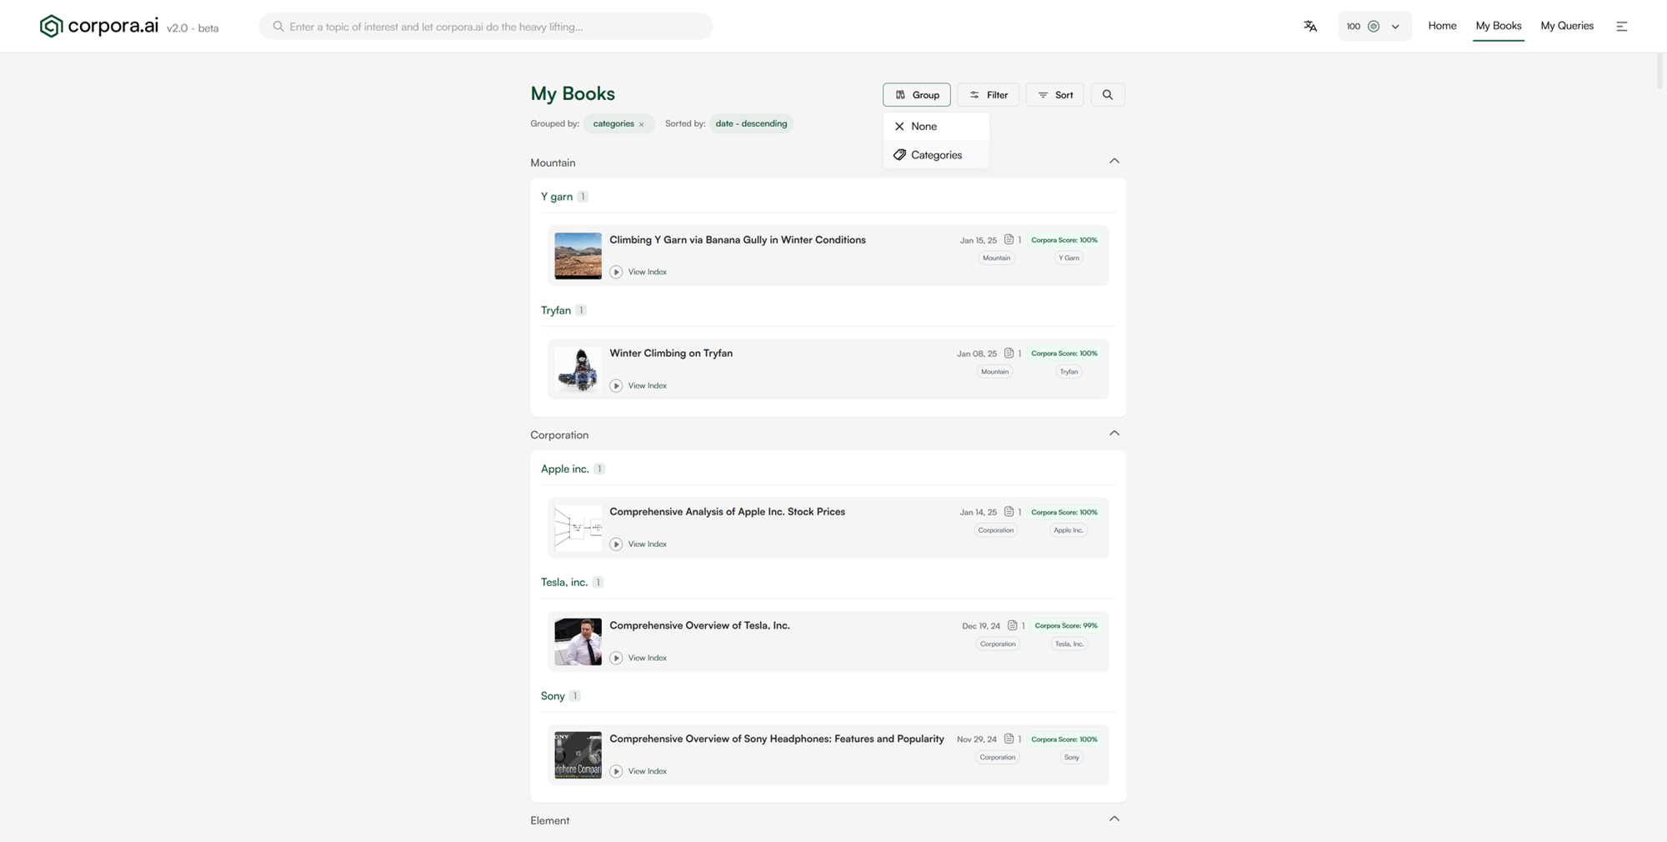Collapse the Corporation section

click(1114, 434)
